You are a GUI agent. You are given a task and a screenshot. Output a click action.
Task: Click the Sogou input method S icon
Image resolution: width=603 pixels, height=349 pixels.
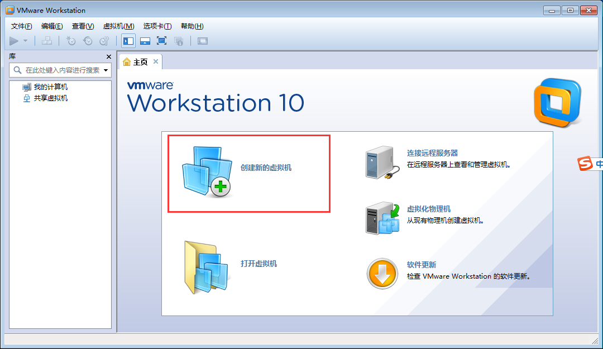coord(585,164)
